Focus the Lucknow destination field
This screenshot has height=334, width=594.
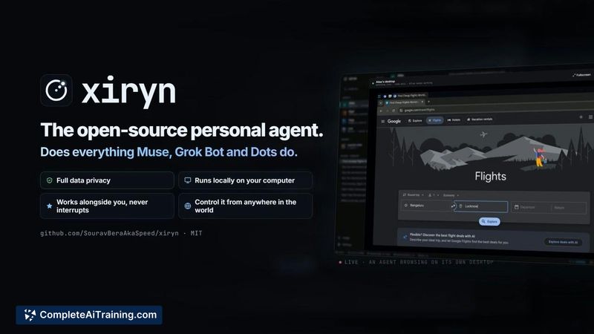point(480,206)
